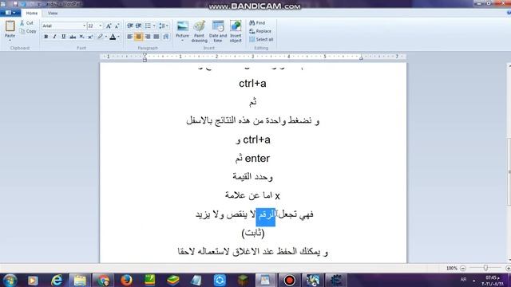Open Bandicam record icon on taskbar
Viewport: 511px width, 287px height.
click(289, 280)
